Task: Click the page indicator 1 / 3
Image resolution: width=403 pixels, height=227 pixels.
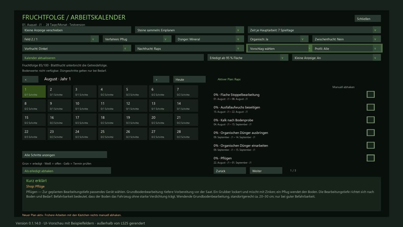Action: 293,171
